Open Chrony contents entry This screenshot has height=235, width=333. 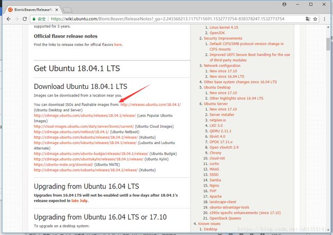pyautogui.click(x=215, y=153)
